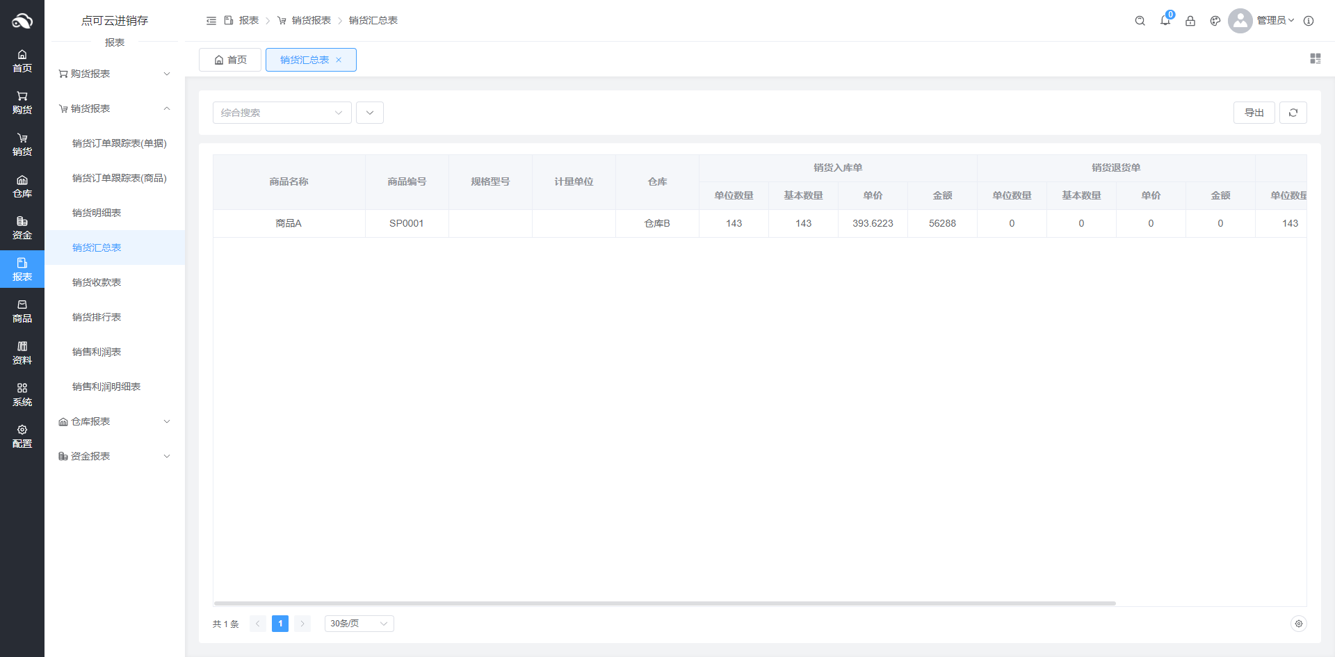Click the tab layout grid icon
Screen dimensions: 1335x657
(x=1315, y=59)
